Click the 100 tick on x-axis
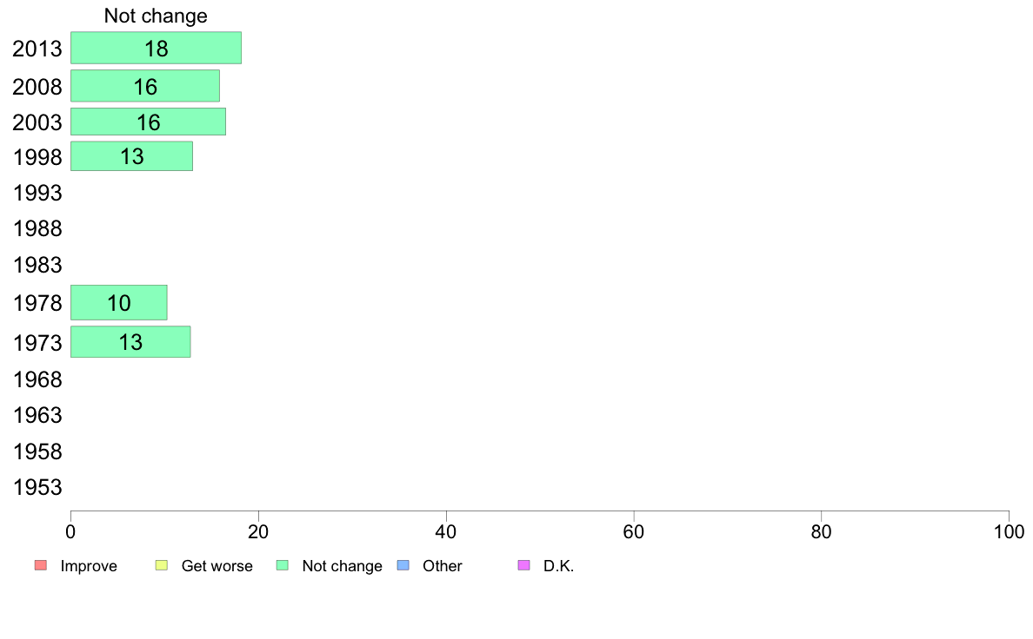1033x639 pixels. 1009,531
